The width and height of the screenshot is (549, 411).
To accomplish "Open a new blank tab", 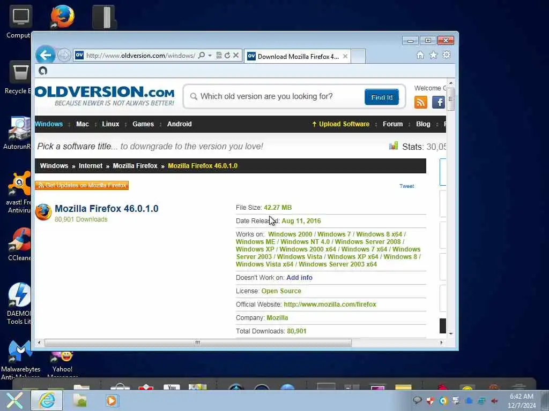I will [358, 56].
